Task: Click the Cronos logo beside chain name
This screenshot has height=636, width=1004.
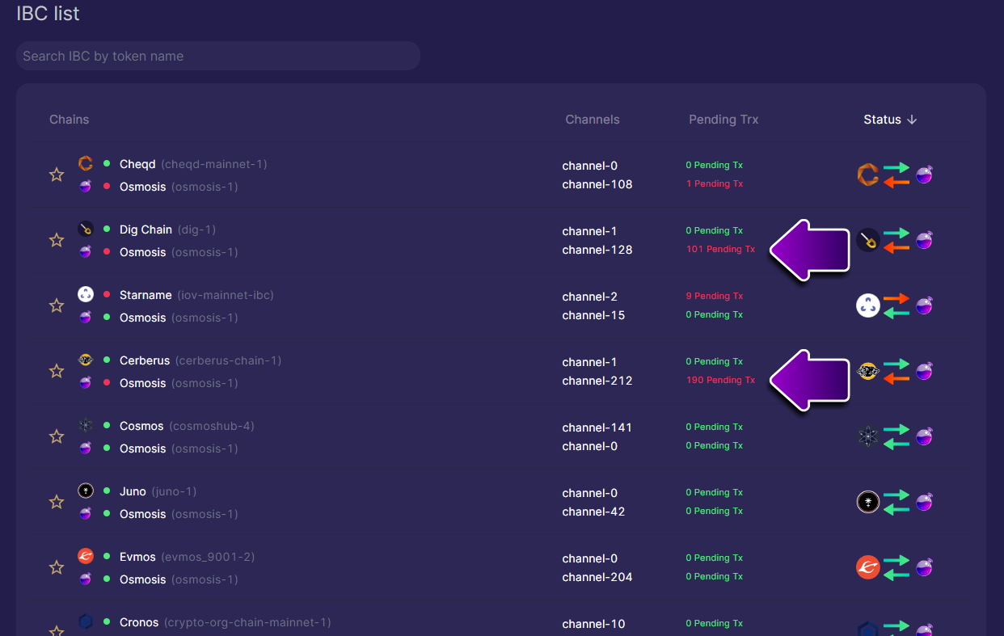Action: click(x=86, y=621)
